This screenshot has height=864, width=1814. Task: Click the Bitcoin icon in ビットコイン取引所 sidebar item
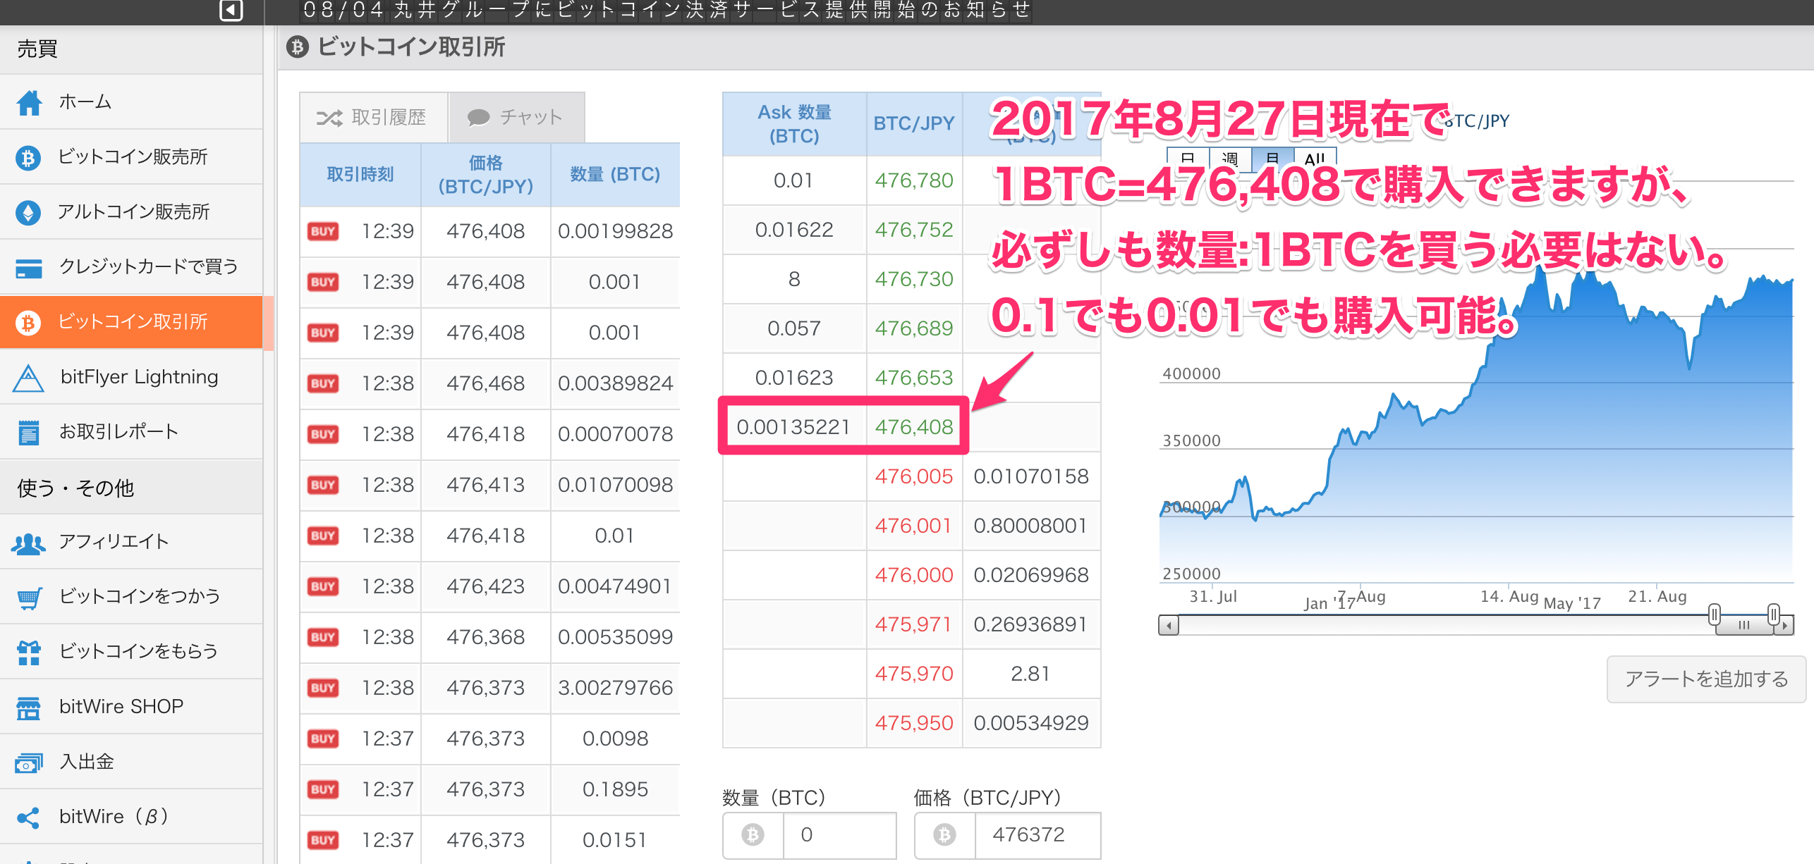point(28,322)
